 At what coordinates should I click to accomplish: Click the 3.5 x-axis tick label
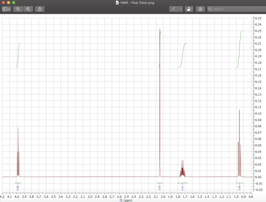coord(53,197)
